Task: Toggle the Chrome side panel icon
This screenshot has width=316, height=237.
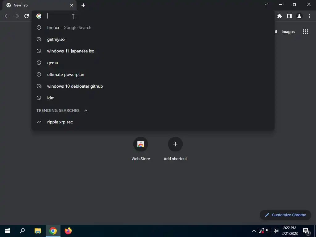Action: click(289, 16)
